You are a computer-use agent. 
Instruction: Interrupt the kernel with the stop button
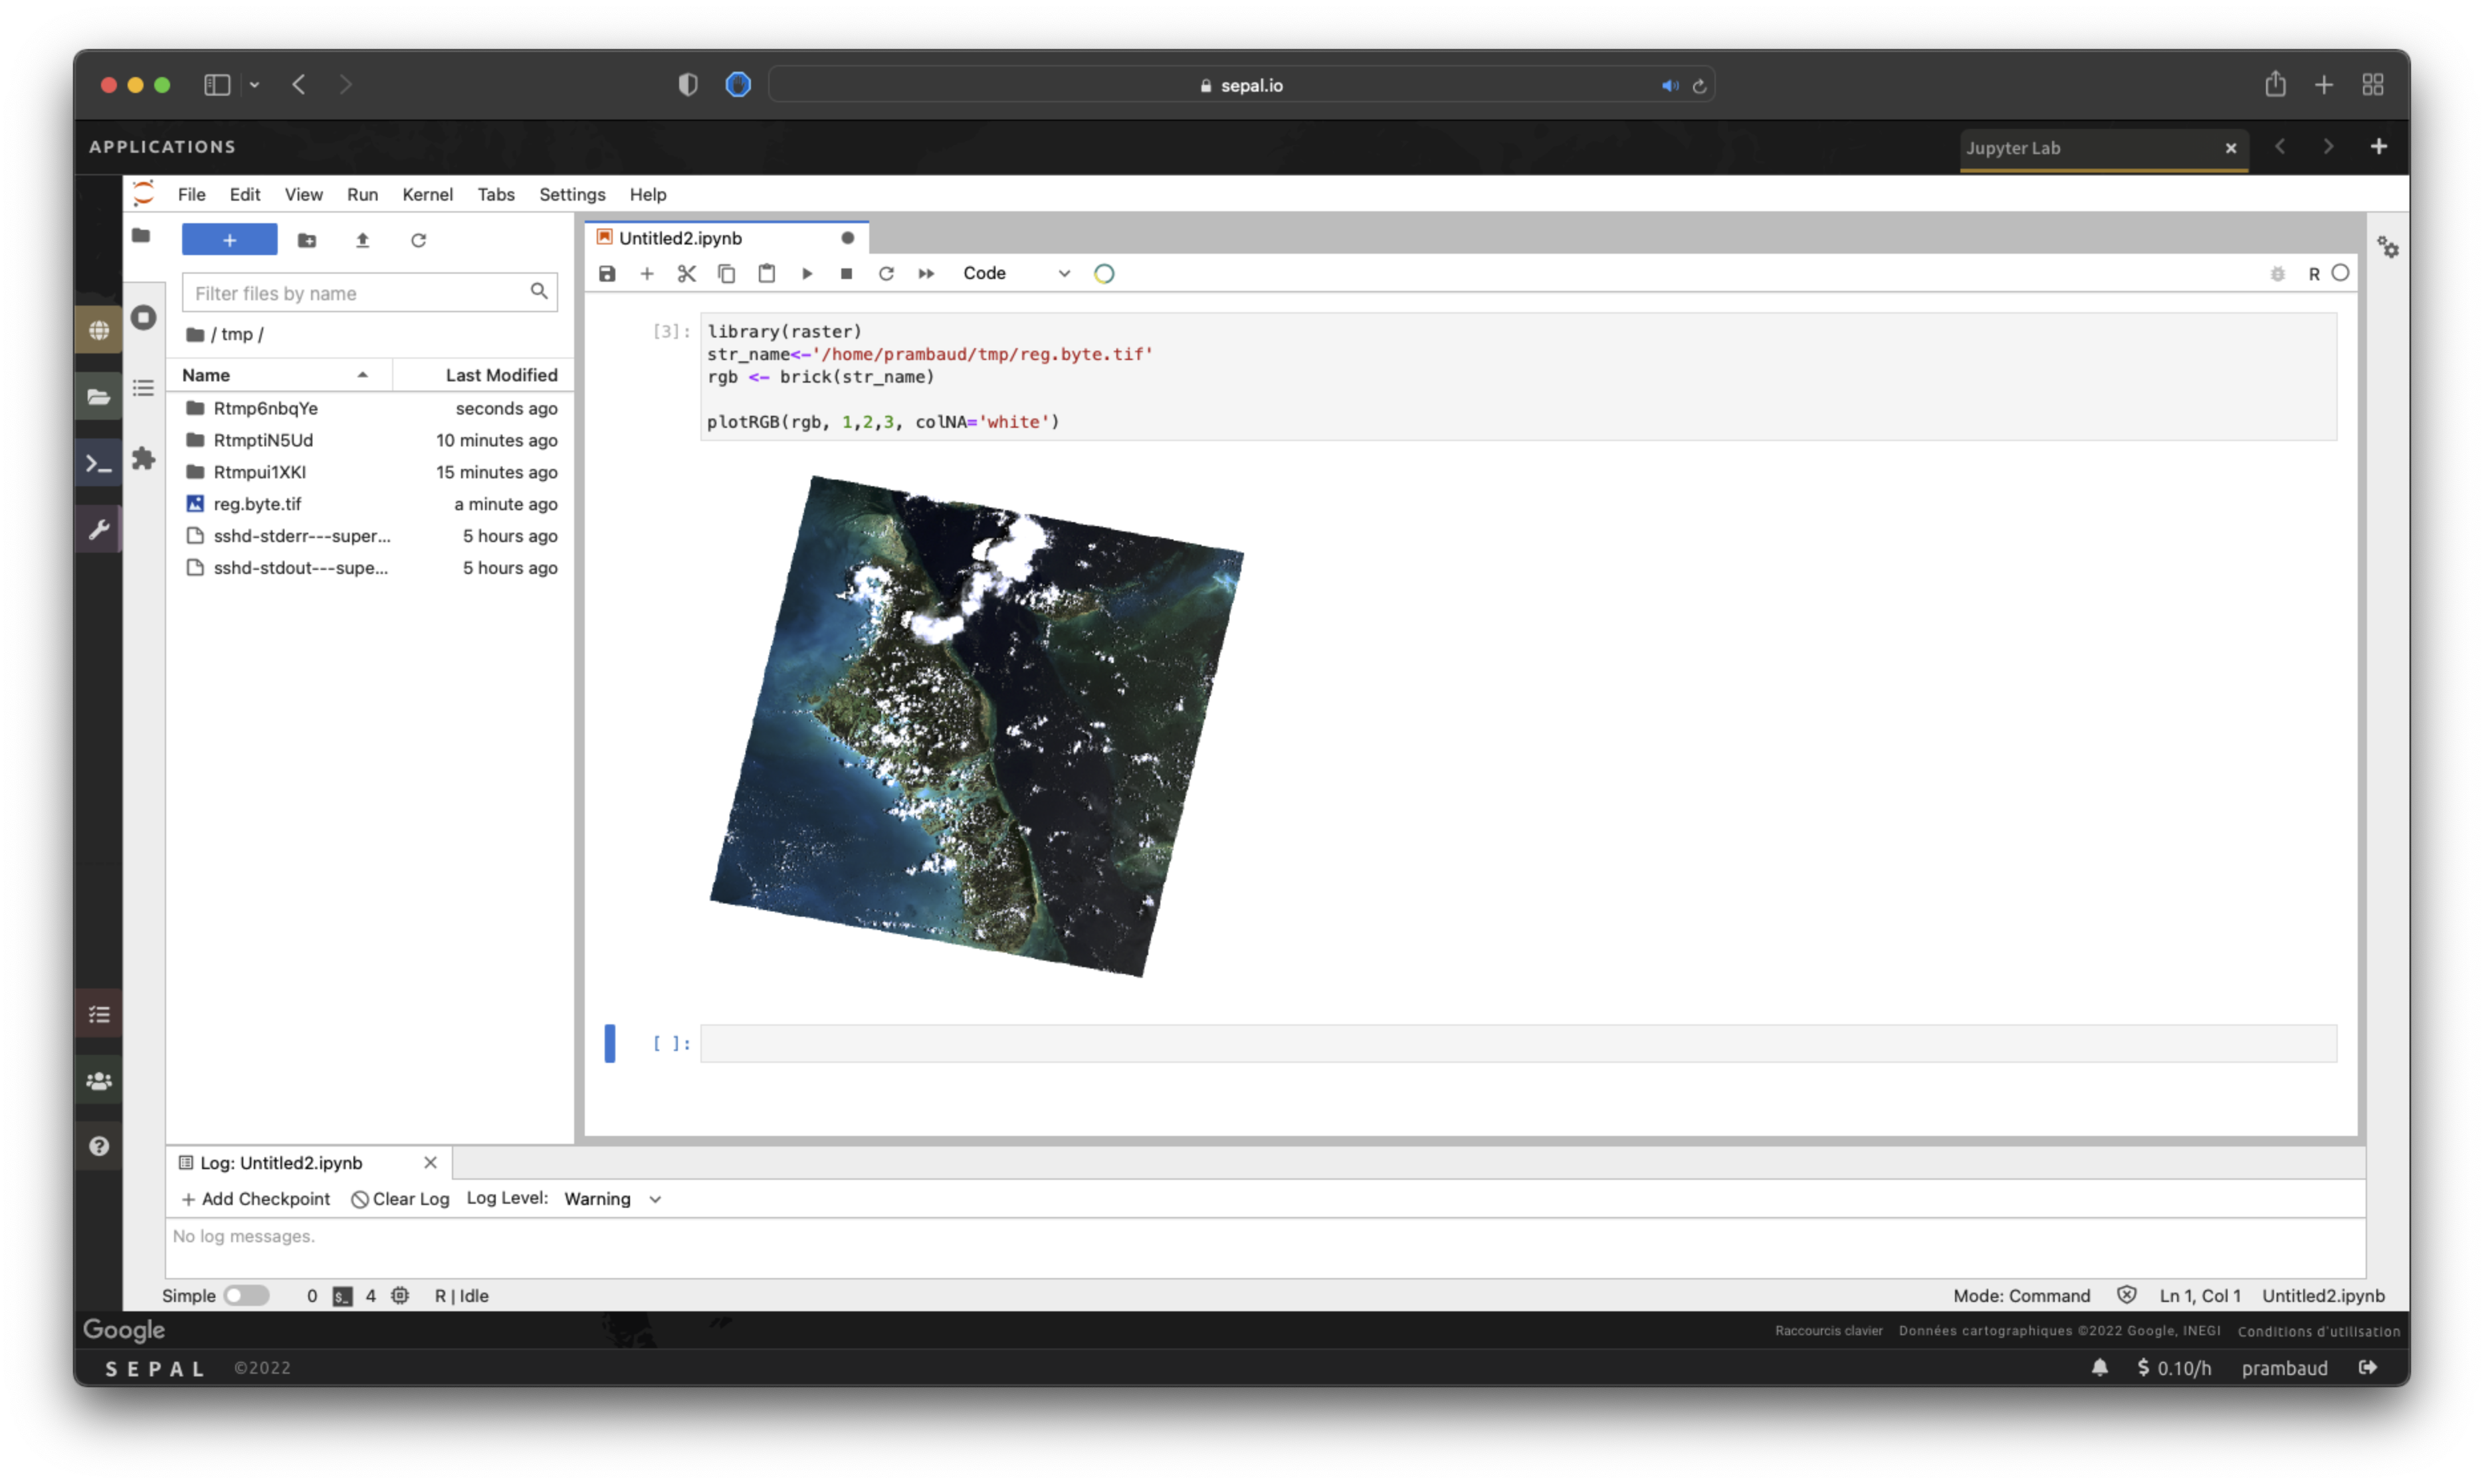[847, 273]
